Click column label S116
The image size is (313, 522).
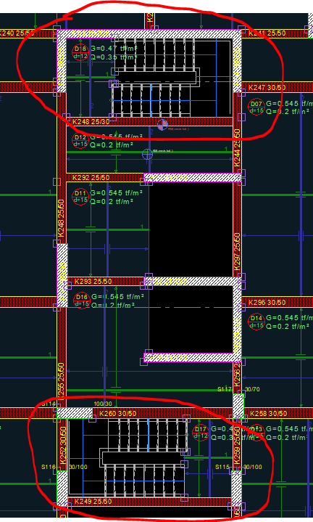[x=49, y=467]
